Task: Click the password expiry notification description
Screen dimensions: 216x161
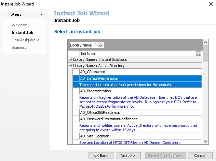Action: point(137,128)
